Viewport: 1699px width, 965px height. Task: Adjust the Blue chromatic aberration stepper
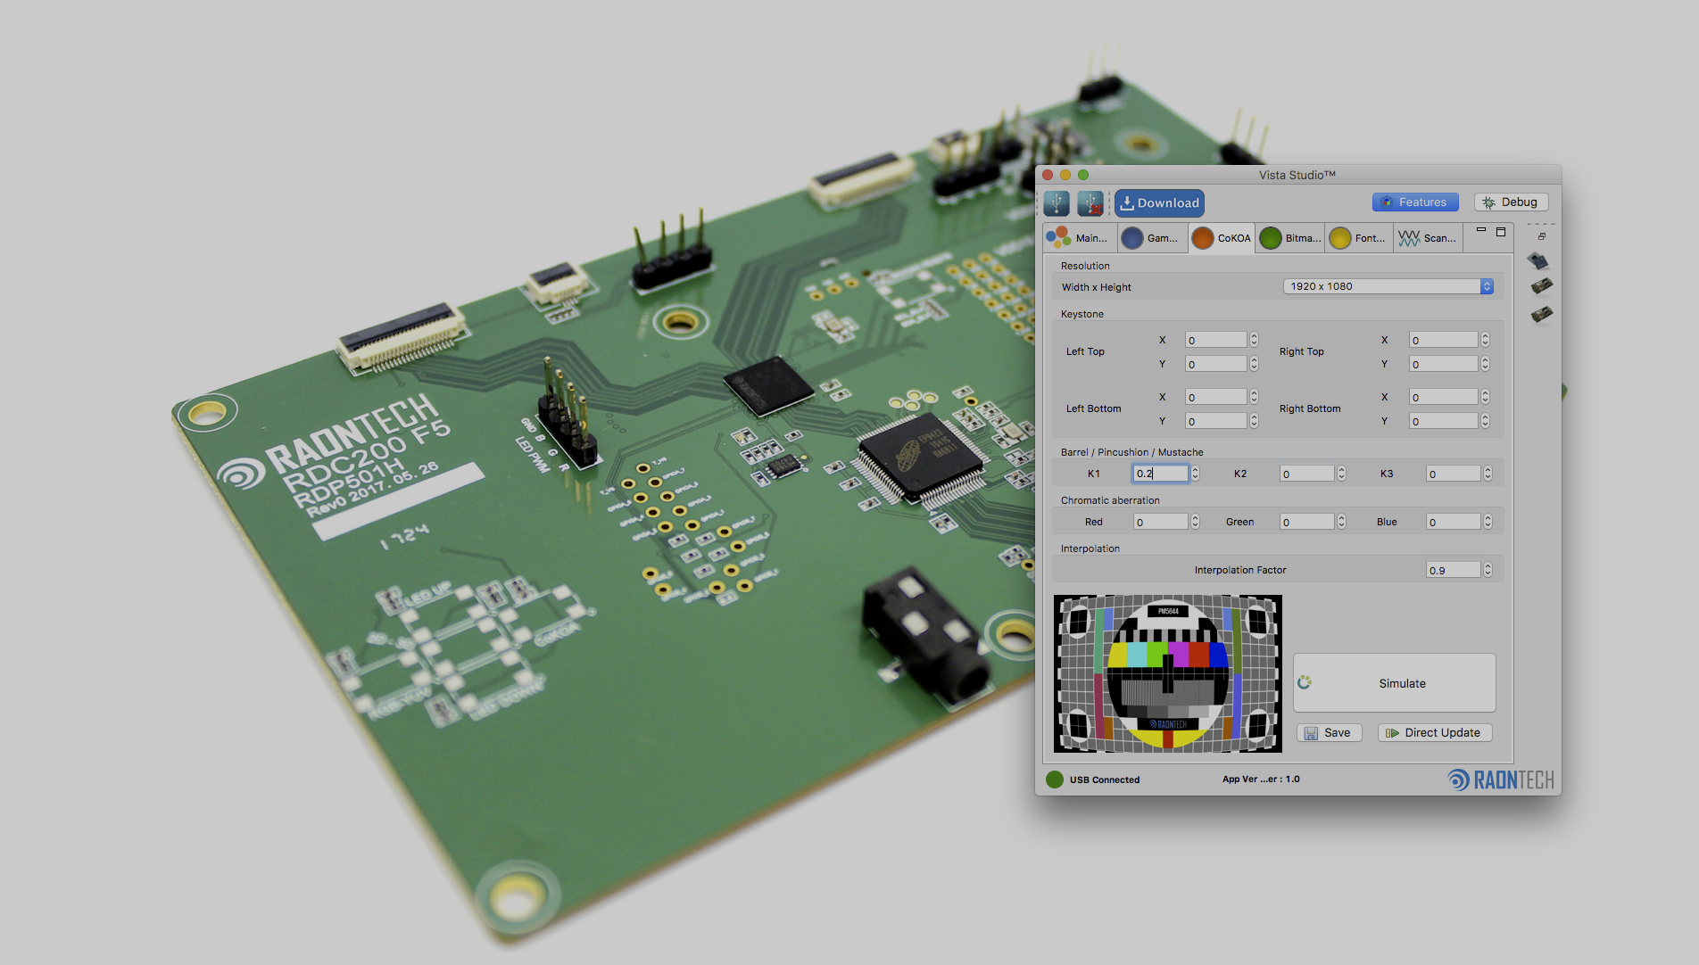pyautogui.click(x=1488, y=522)
